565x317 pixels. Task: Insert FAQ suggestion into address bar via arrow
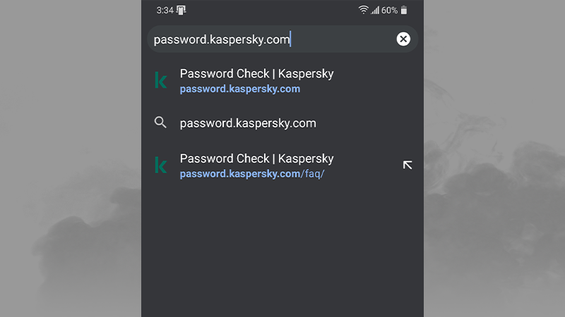tap(407, 165)
